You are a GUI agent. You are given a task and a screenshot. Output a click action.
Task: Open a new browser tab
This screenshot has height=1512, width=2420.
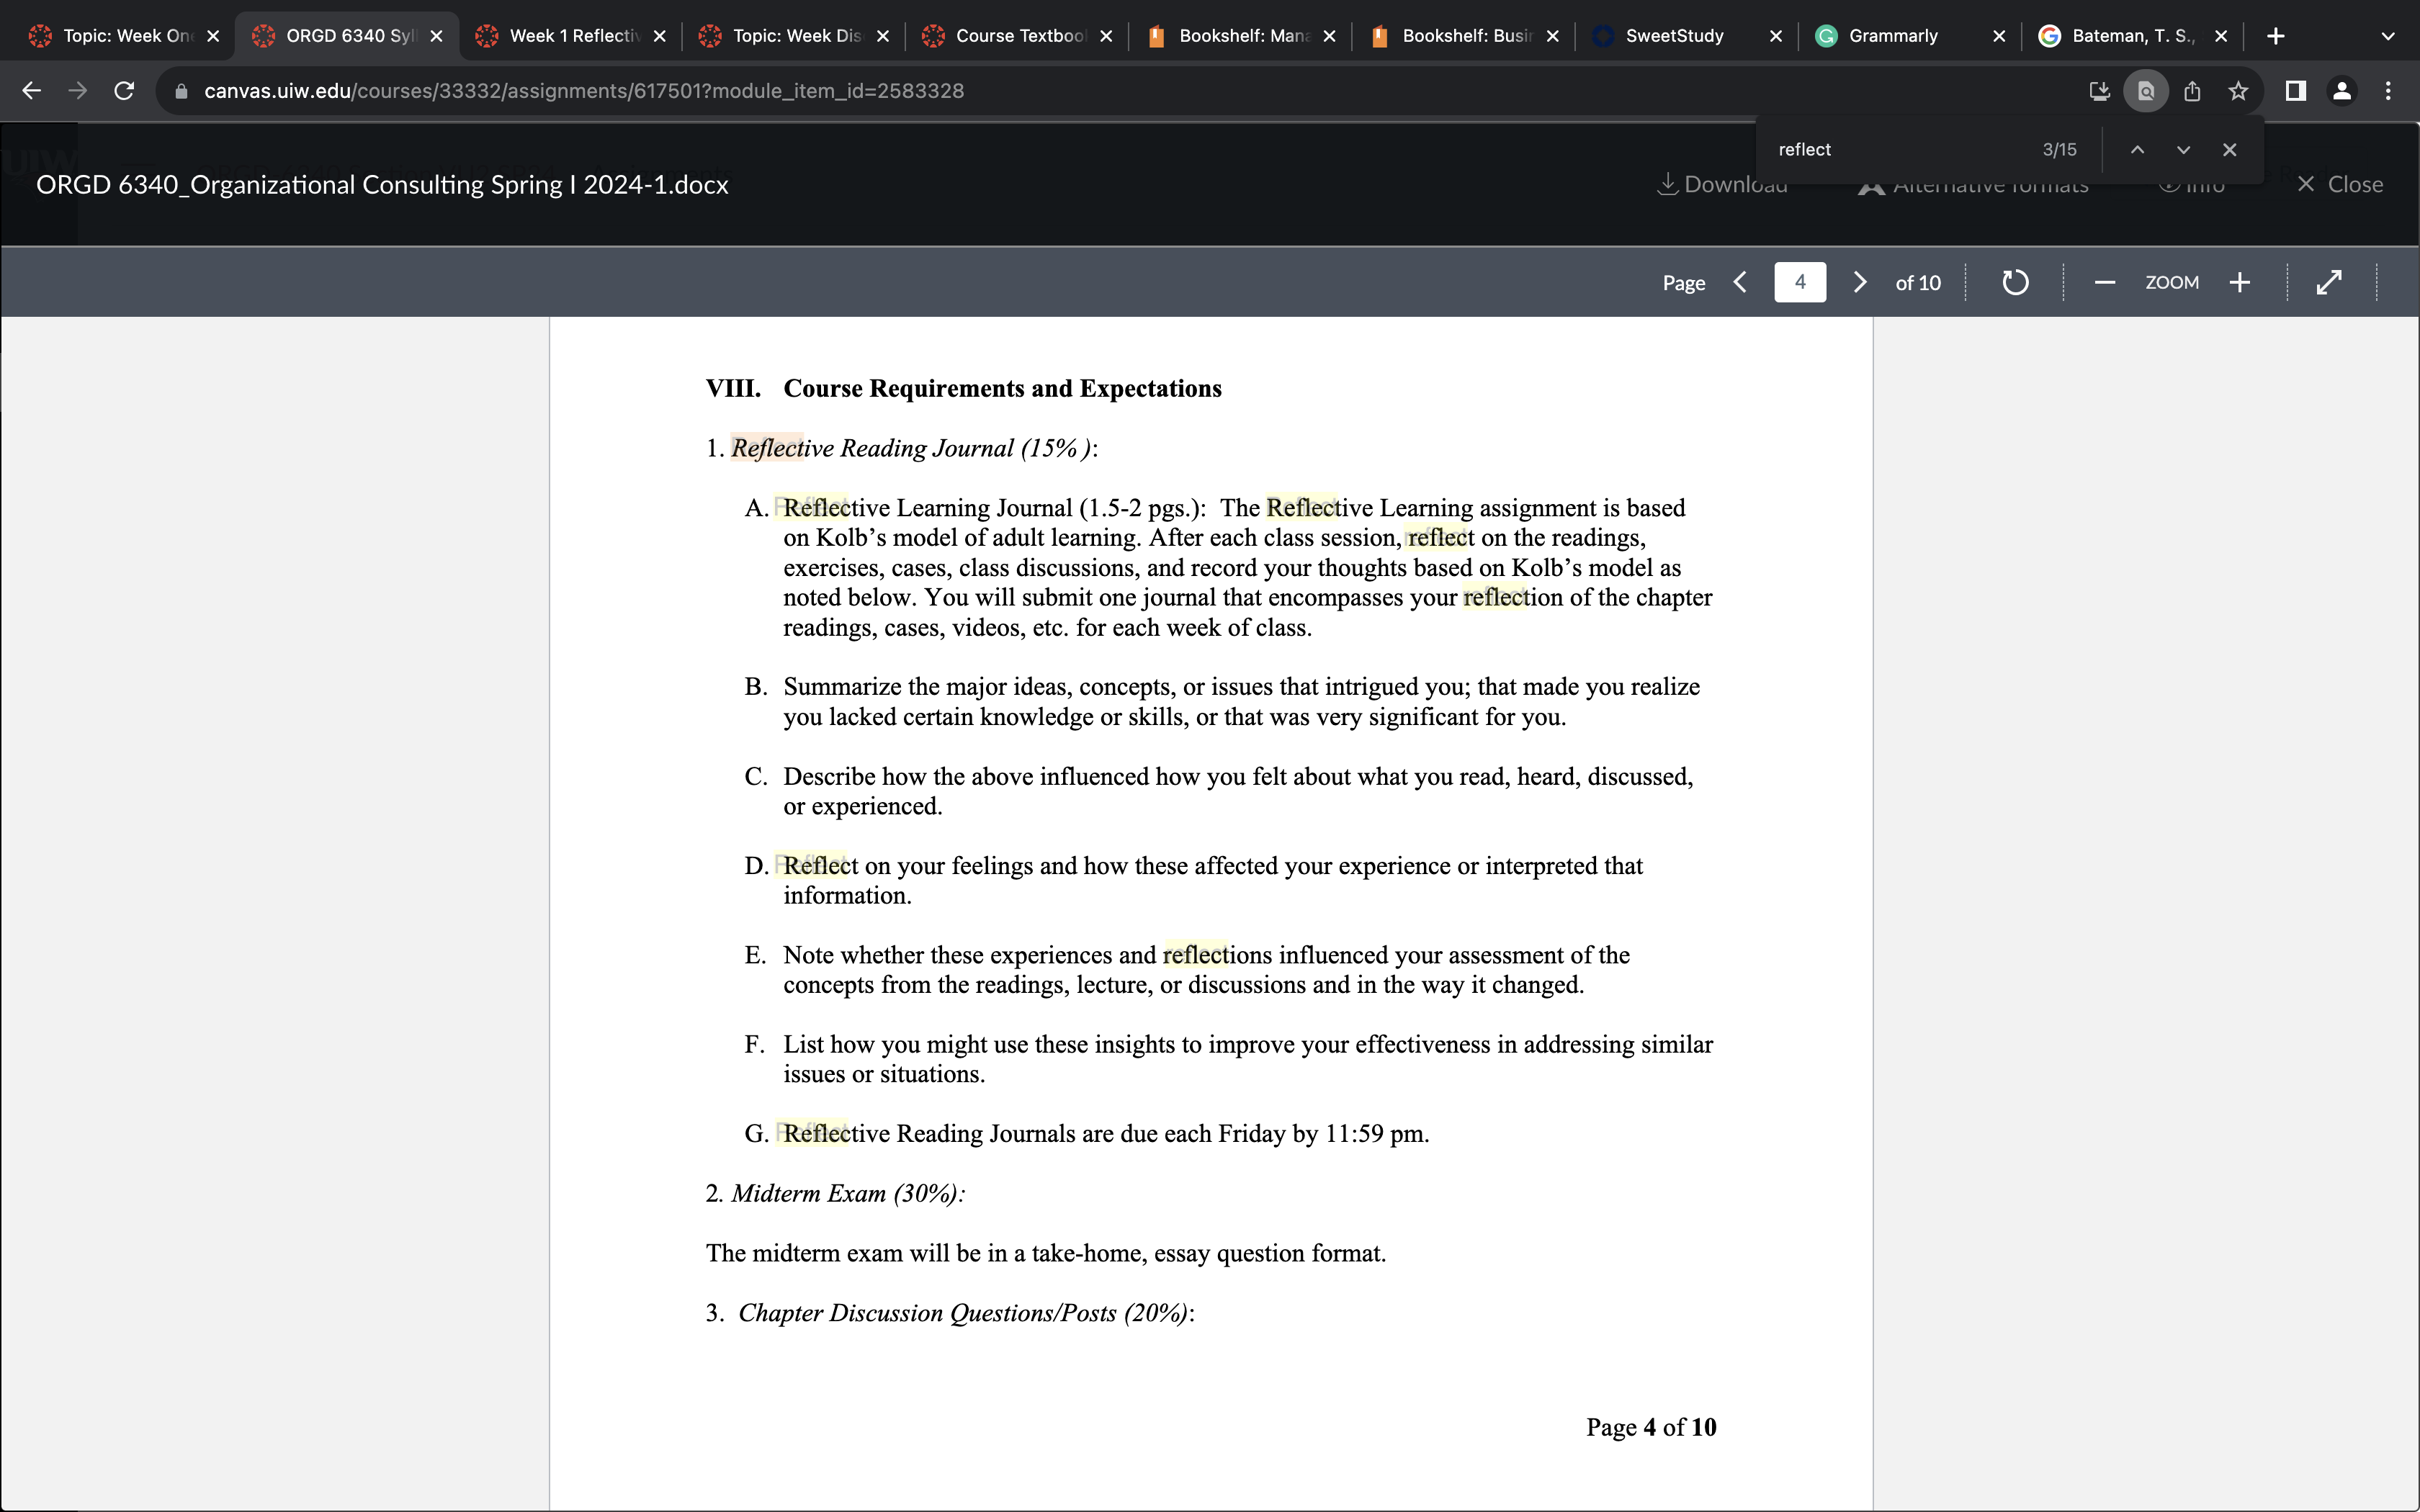click(x=2276, y=36)
